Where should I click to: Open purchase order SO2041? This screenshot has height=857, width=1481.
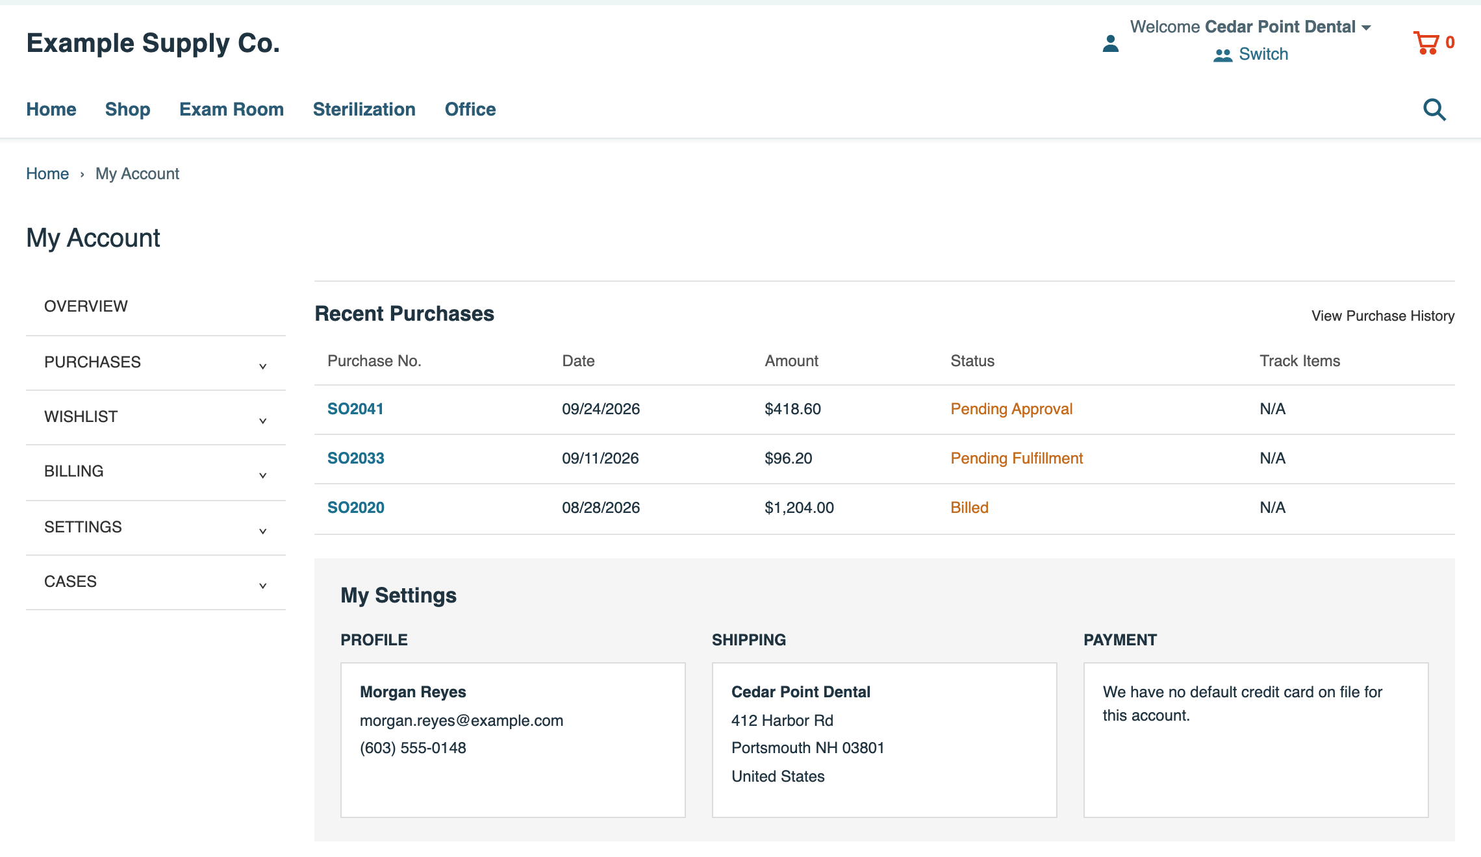coord(355,408)
